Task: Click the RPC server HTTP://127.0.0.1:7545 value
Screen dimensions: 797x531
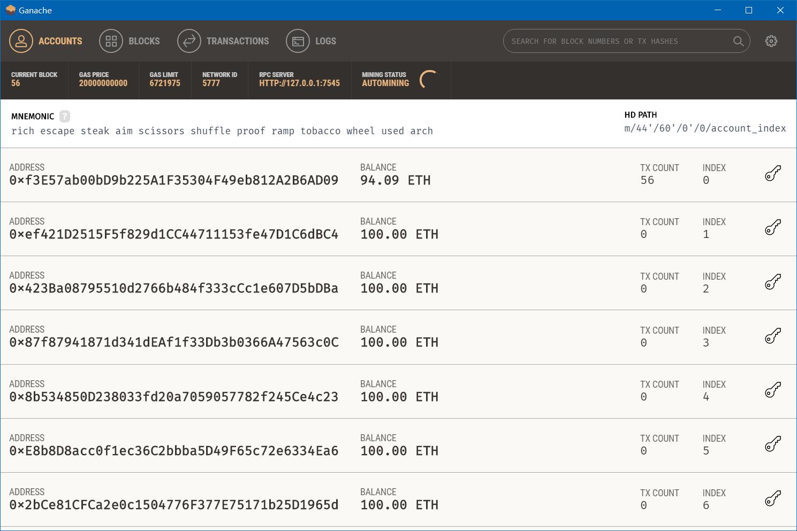Action: tap(300, 83)
